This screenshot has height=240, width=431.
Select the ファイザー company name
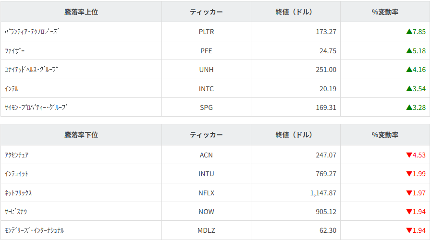[x=14, y=51]
